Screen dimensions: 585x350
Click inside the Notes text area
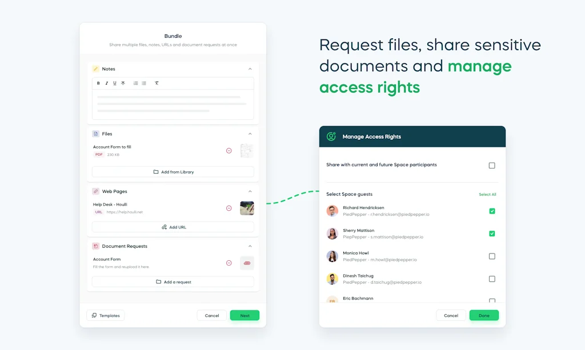[173, 104]
